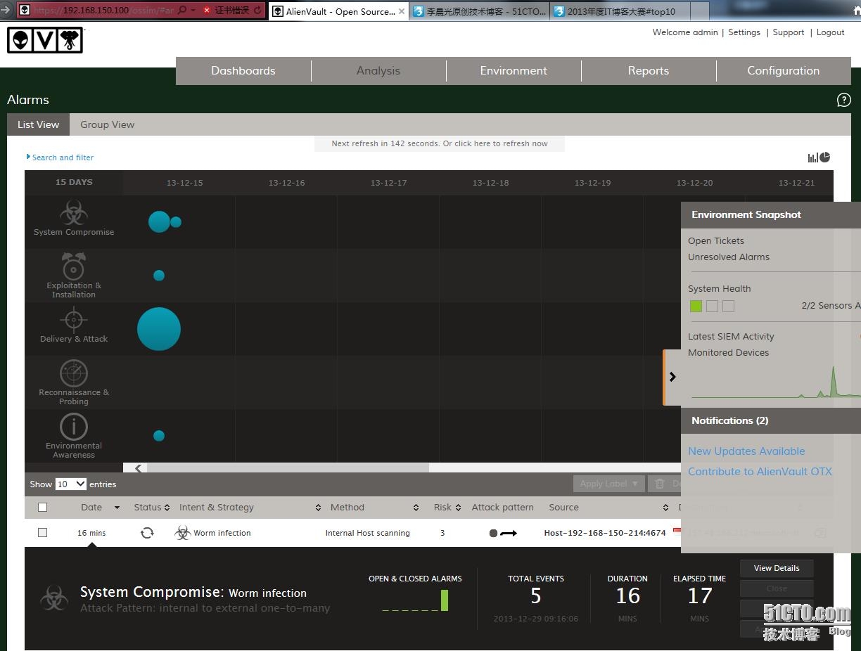861x651 pixels.
Task: Open the Reports menu
Action: 649,70
